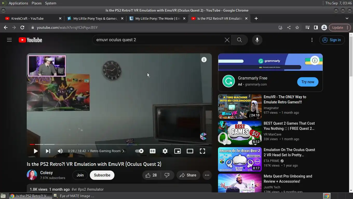This screenshot has height=199, width=353.
Task: Open Chrome media controls icon
Action: coord(307,27)
